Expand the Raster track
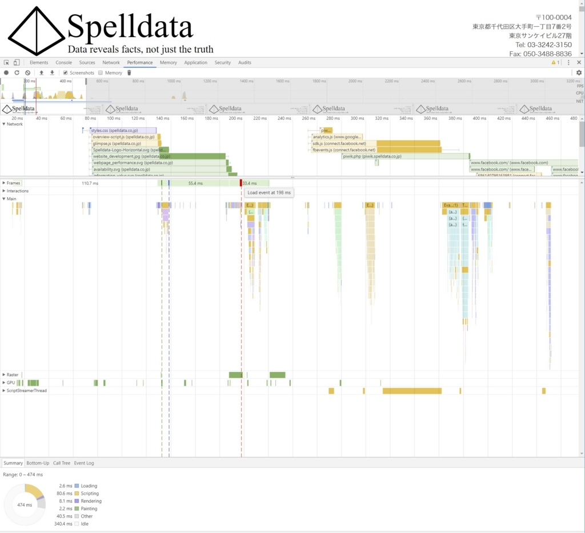 (x=4, y=374)
